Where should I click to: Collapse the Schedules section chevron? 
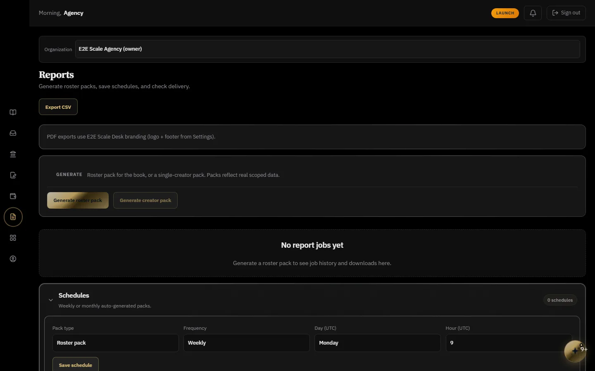[51, 300]
